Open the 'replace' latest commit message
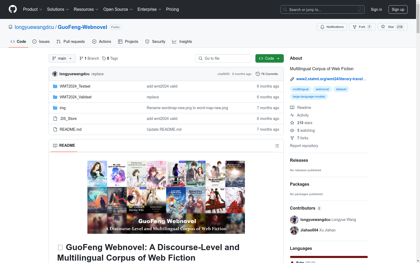 [97, 74]
